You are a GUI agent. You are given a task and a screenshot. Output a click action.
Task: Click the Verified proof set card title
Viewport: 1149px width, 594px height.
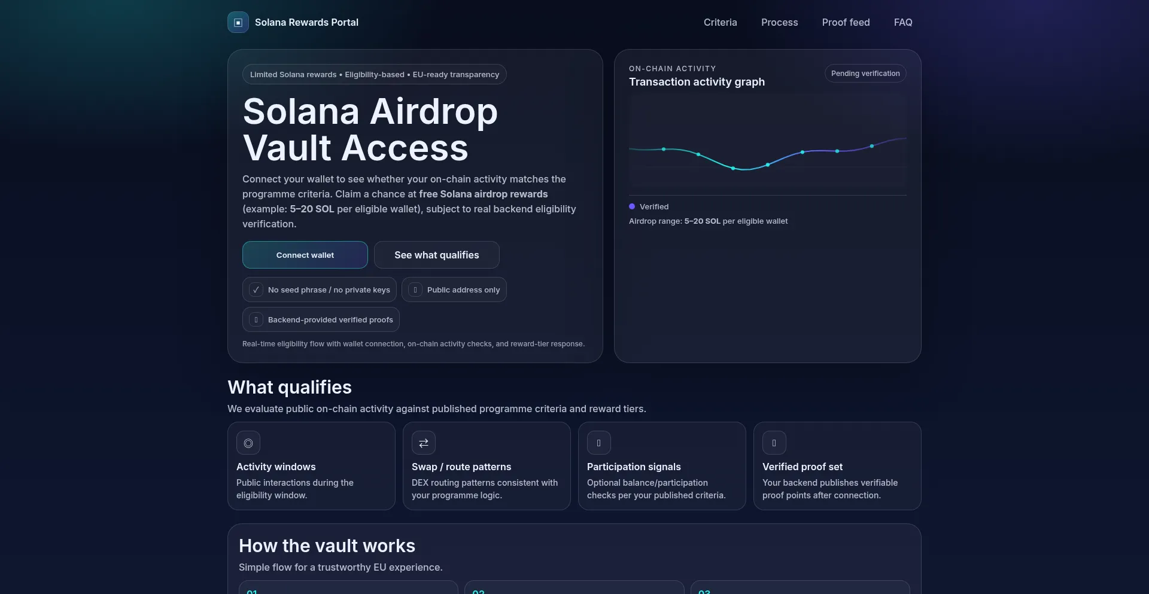point(803,467)
